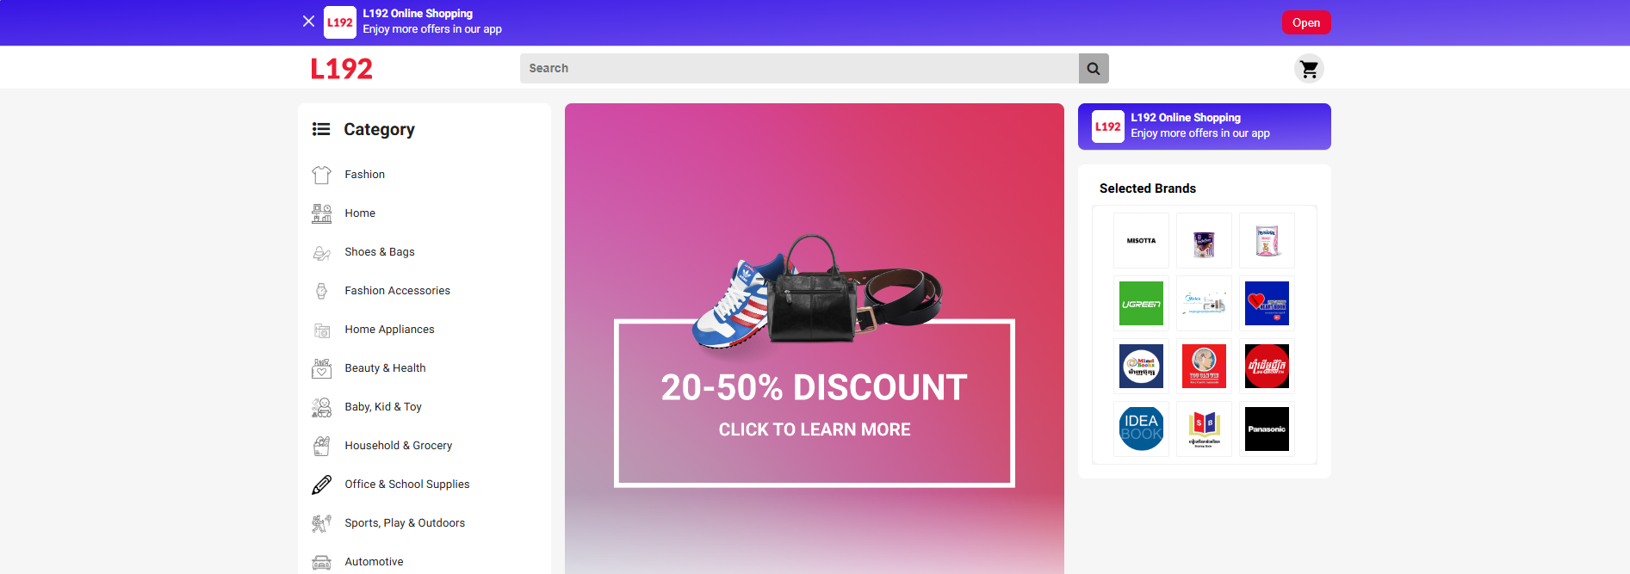The image size is (1630, 574).
Task: Click the L192 logo link
Action: [342, 69]
